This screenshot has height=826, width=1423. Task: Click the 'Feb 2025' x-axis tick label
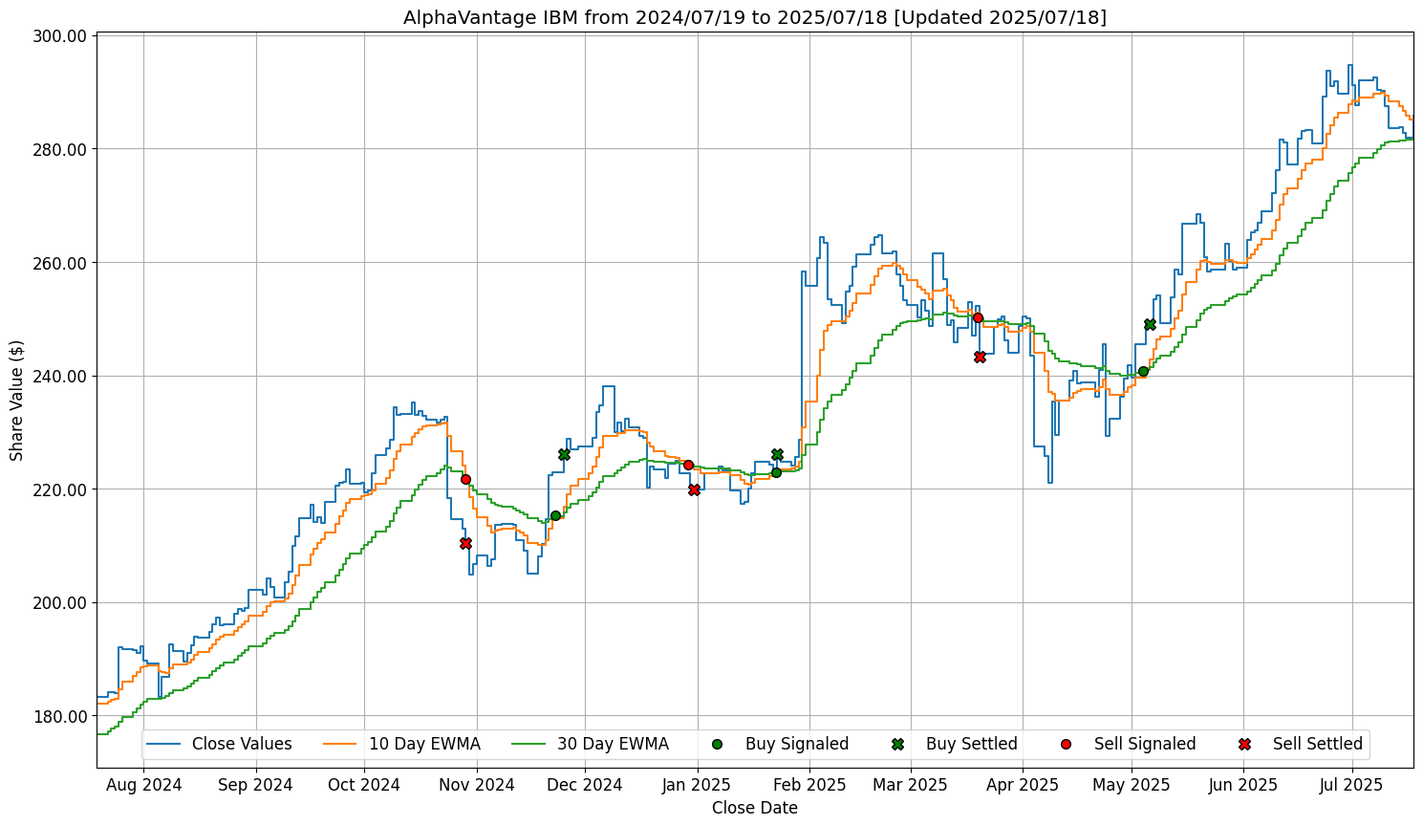tap(809, 785)
